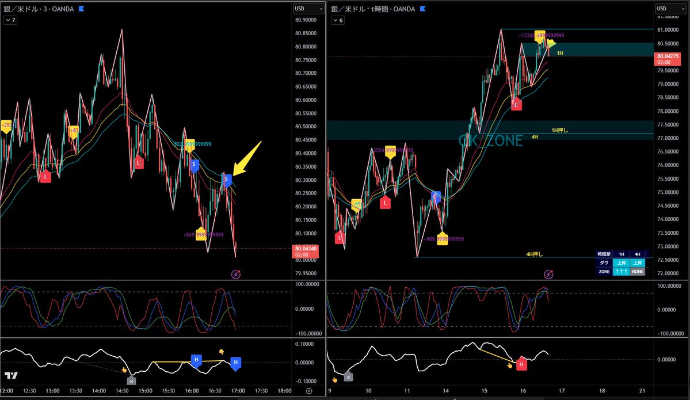Click the NONE cell in ZONE row
Viewport: 690px width, 400px height.
[x=637, y=272]
